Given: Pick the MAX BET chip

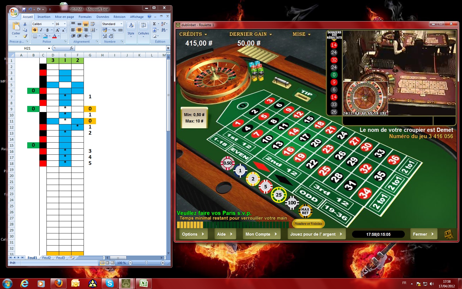Looking at the screenshot, I should click(305, 211).
